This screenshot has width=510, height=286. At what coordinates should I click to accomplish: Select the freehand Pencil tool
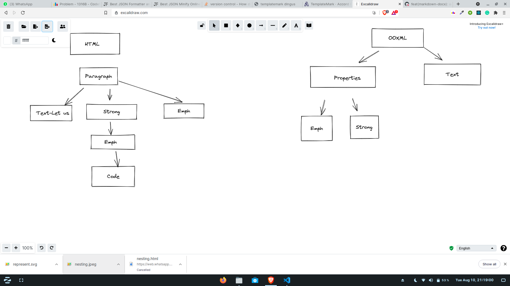click(284, 26)
